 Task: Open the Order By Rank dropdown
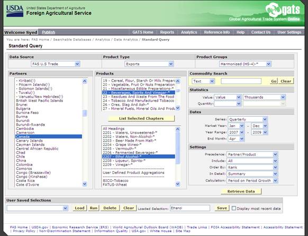tap(252, 168)
